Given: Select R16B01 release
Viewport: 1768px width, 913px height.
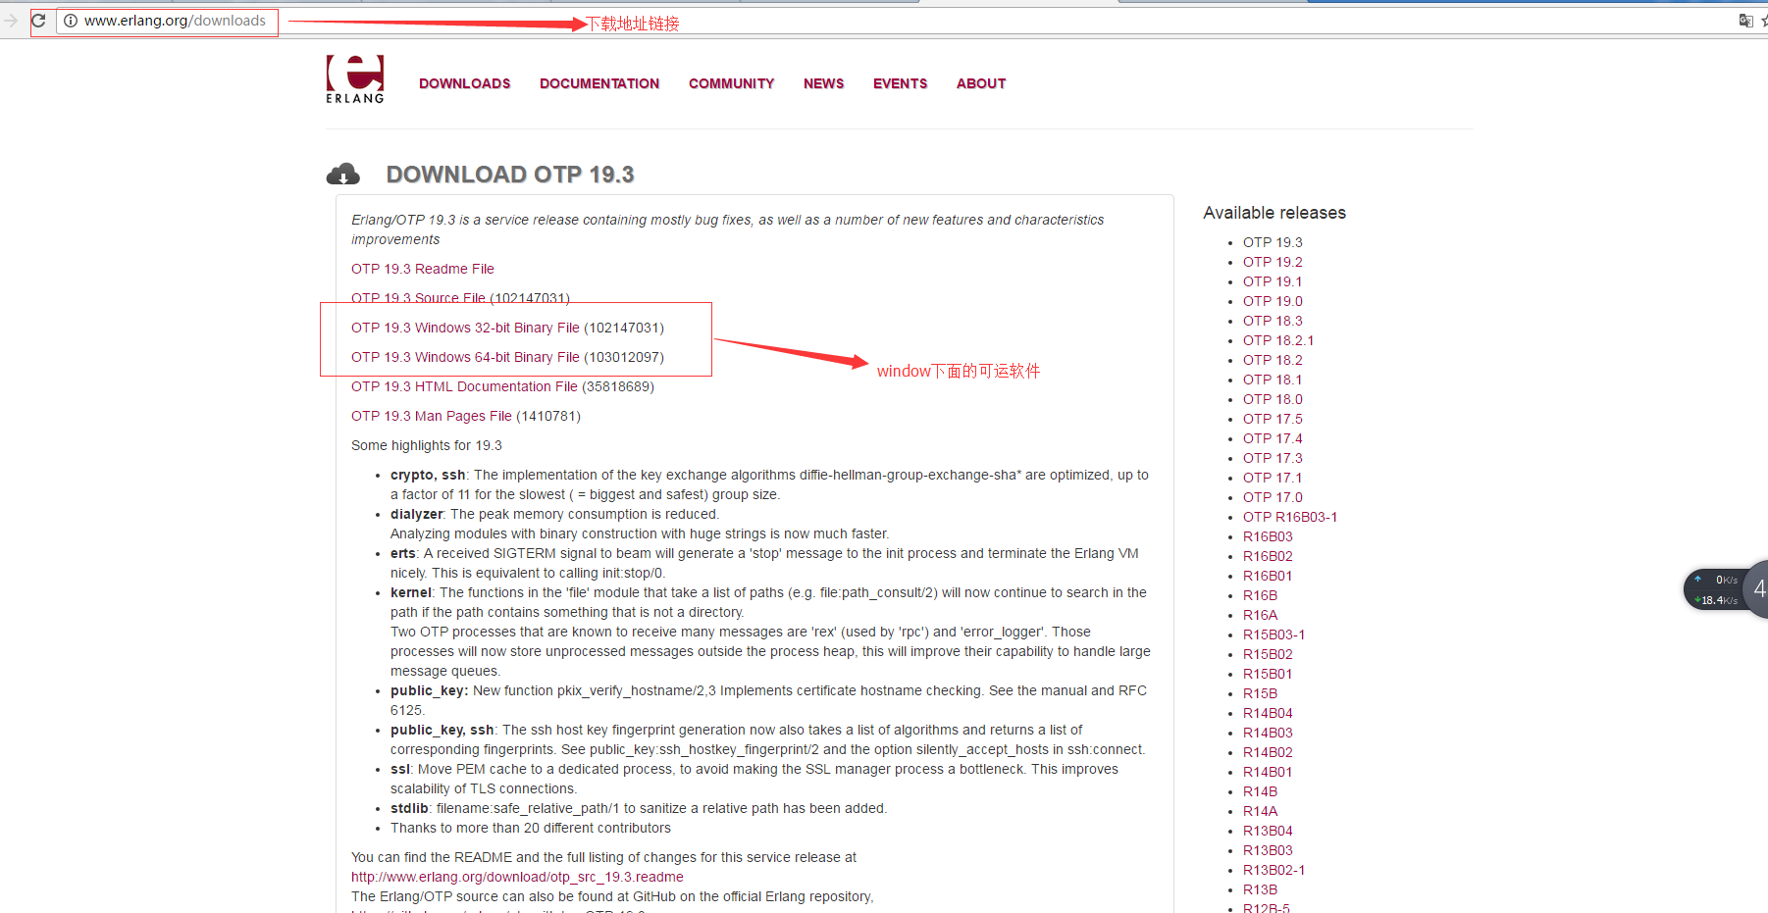Looking at the screenshot, I should pos(1268,576).
